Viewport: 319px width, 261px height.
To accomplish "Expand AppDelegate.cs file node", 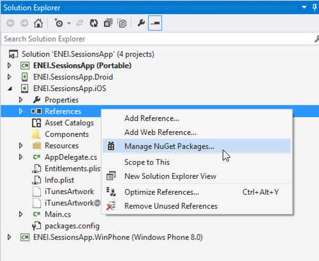I will coord(20,157).
